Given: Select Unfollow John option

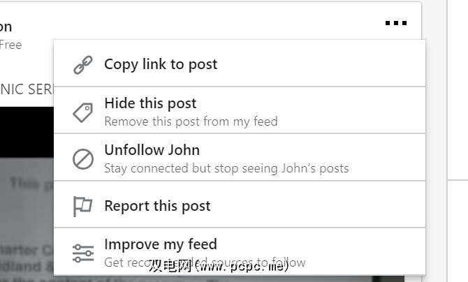Looking at the screenshot, I should click(240, 158).
